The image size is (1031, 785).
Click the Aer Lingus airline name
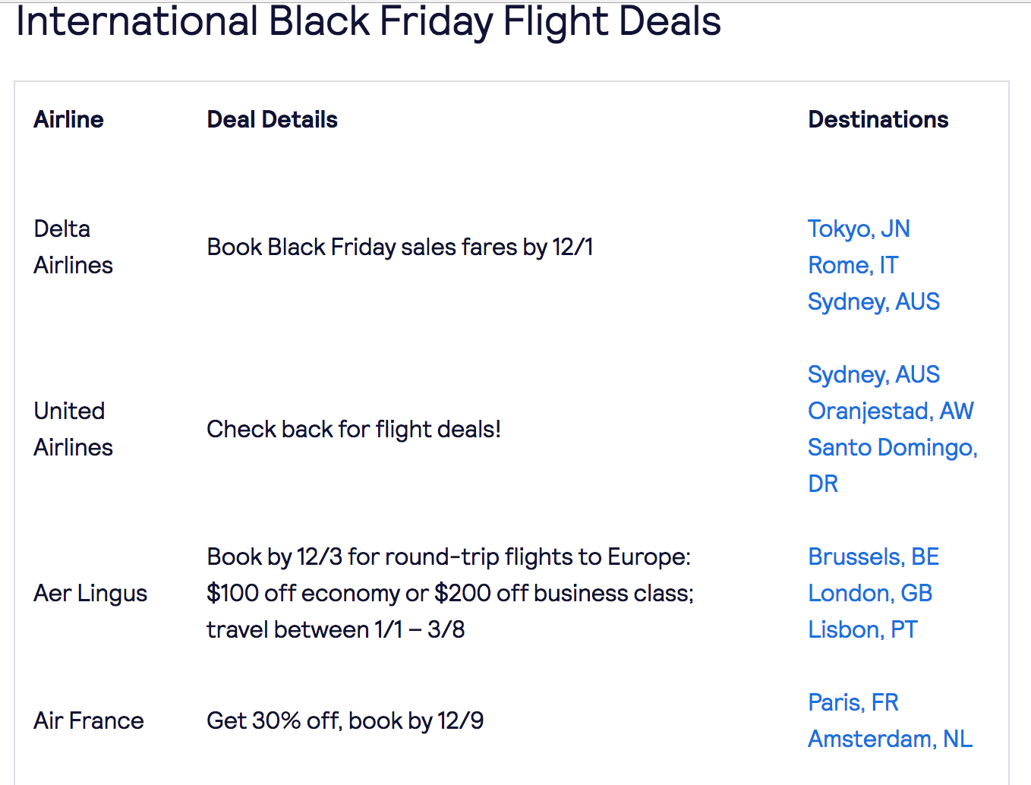[x=90, y=593]
